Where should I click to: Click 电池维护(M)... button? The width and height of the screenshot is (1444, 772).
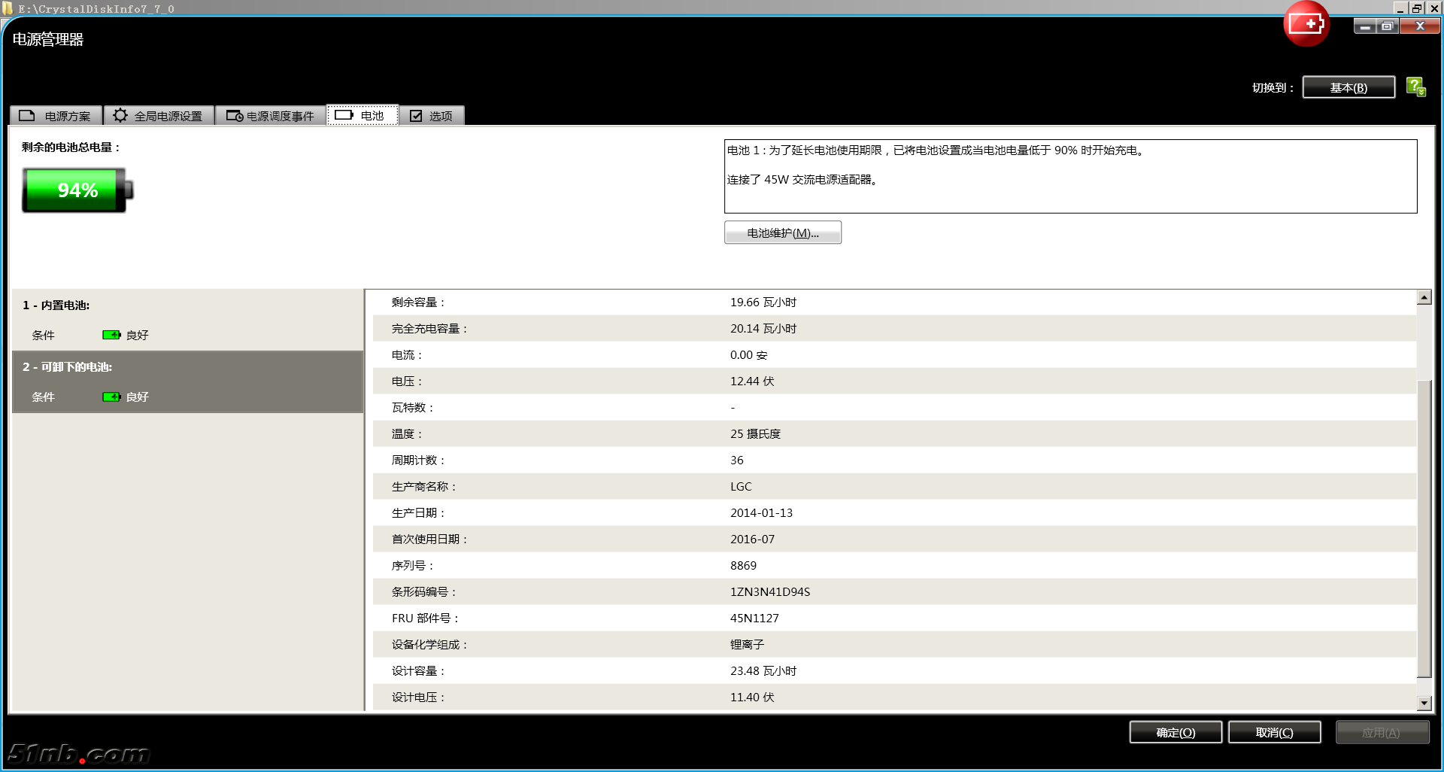pos(782,233)
